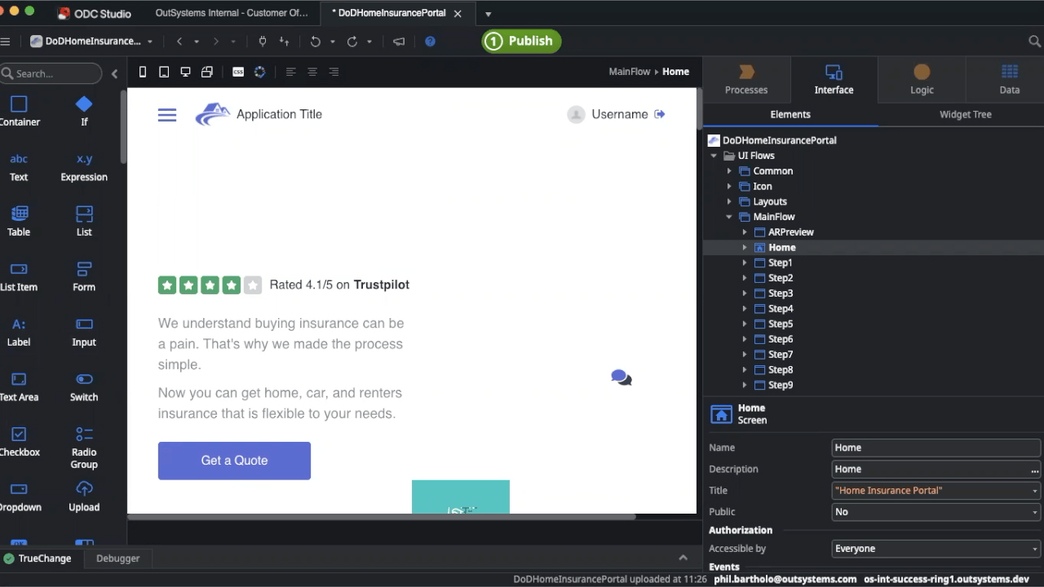Viewport: 1044px width, 587px height.
Task: Click the widget Search field
Action: 53,73
